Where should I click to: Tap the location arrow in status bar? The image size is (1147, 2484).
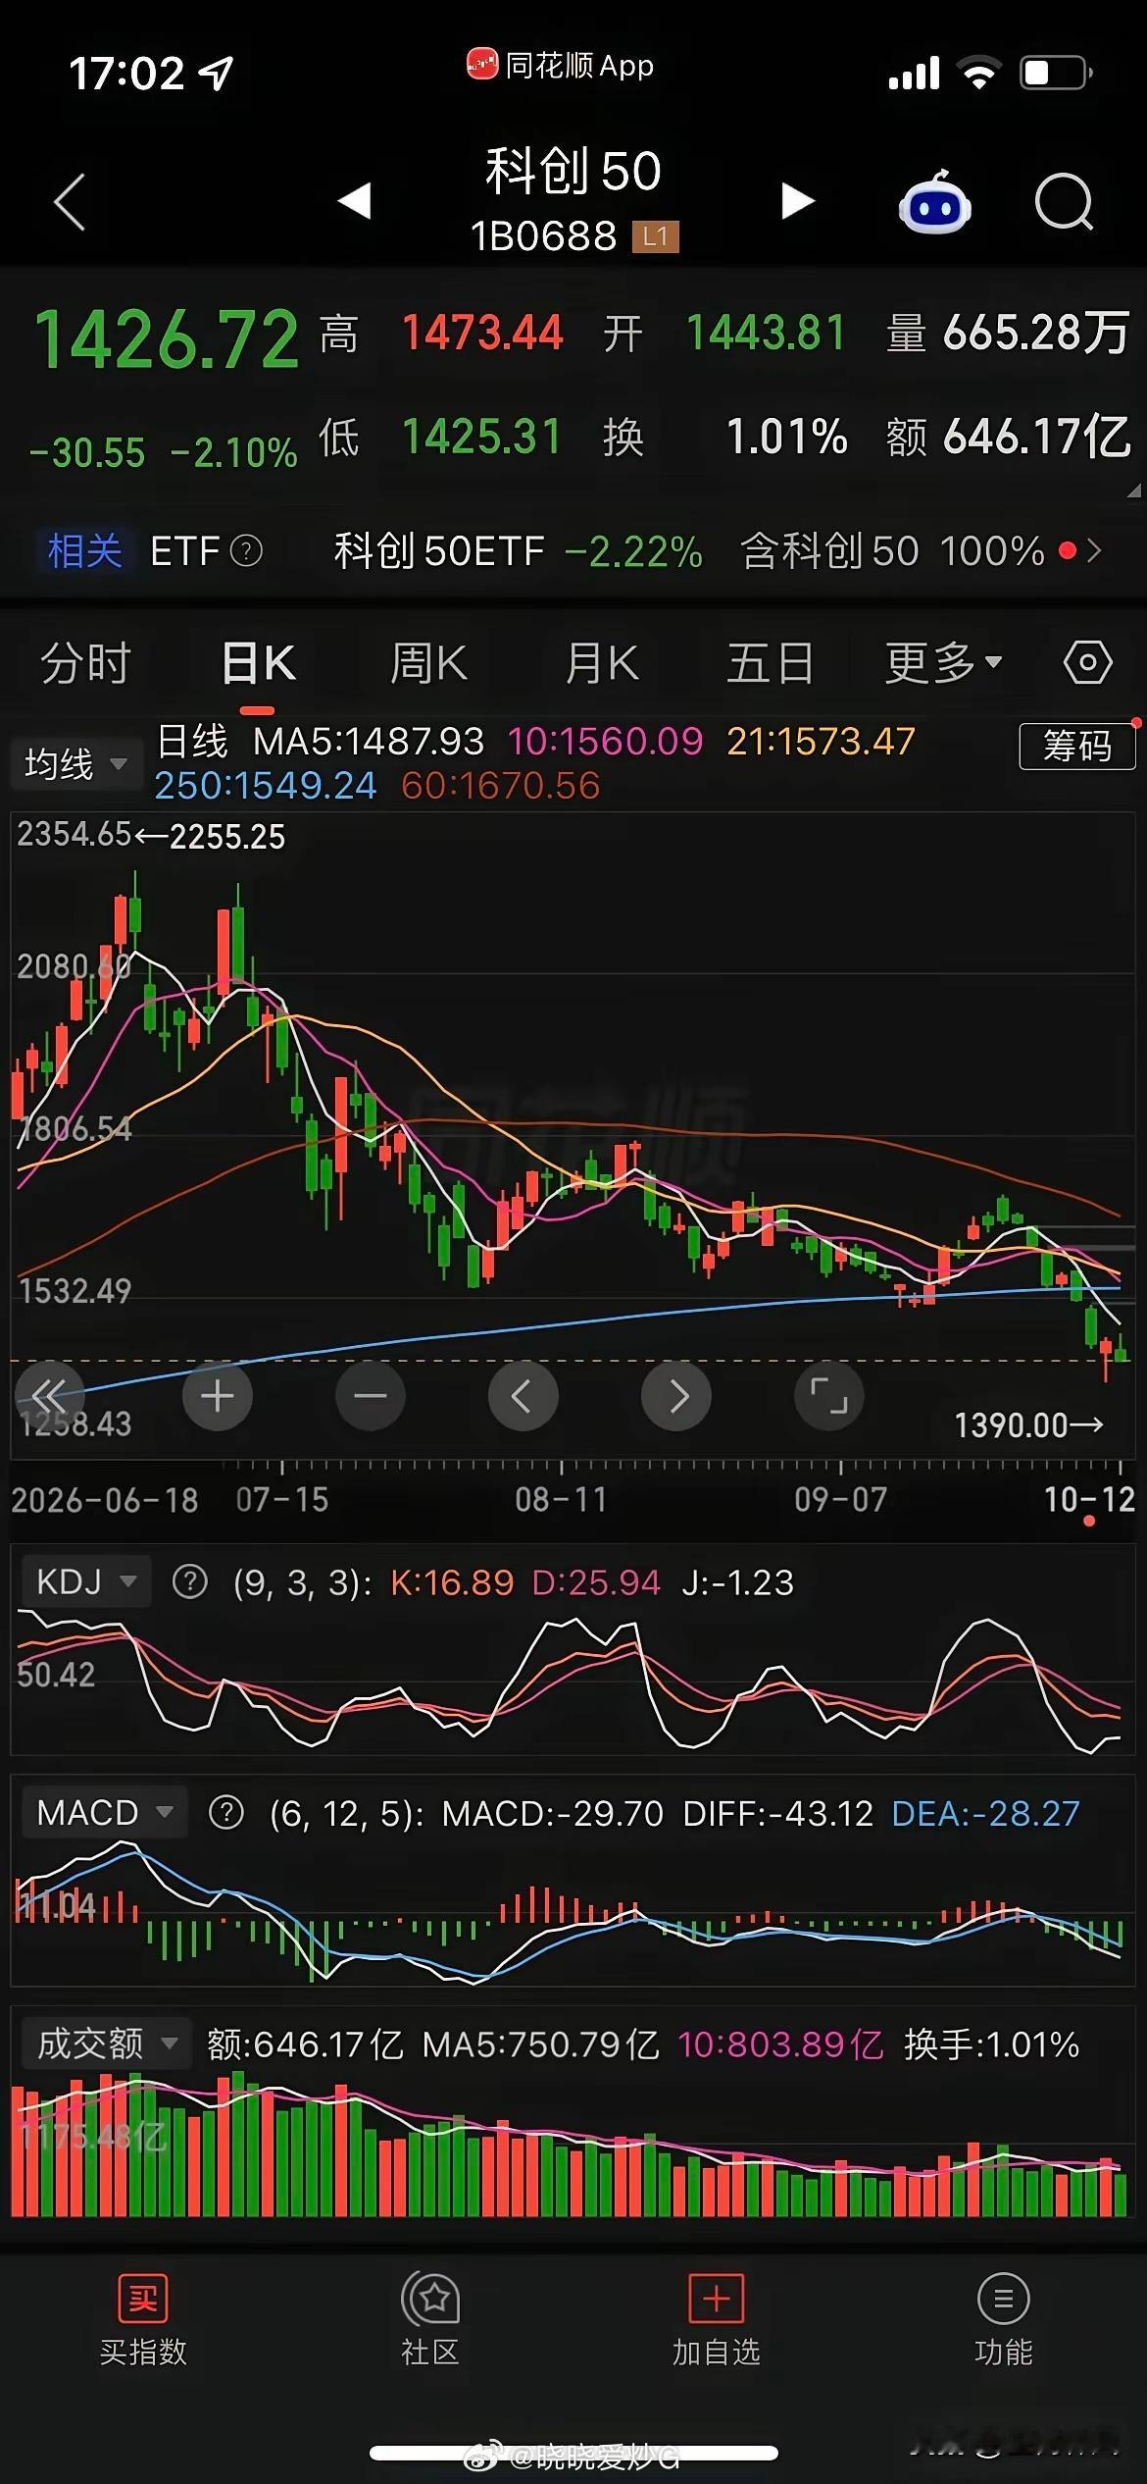216,73
